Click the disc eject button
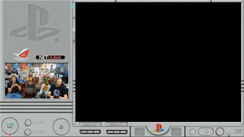244x137 pixels. pyautogui.click(x=61, y=127)
